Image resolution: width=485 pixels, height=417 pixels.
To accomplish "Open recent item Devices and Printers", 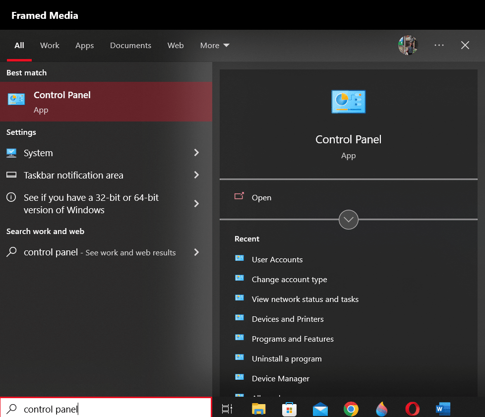I will point(288,319).
